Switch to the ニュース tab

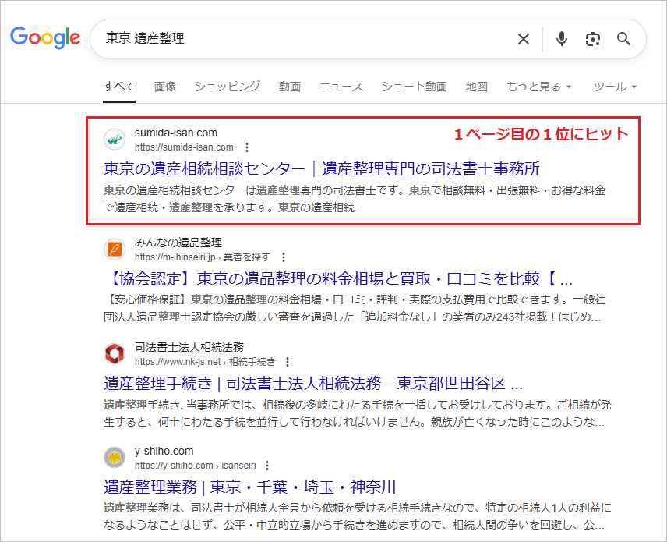(341, 87)
